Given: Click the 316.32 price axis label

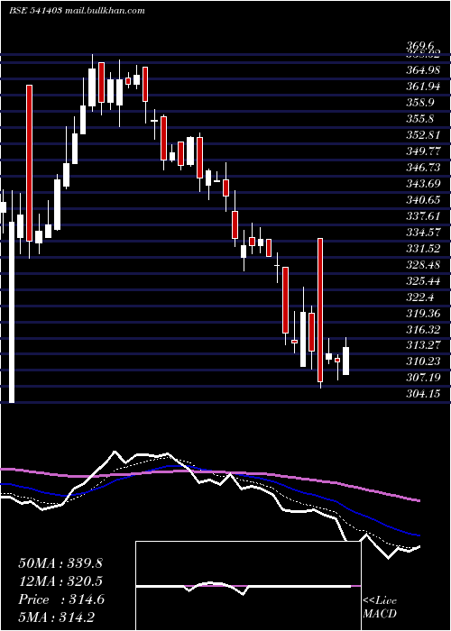Looking at the screenshot, I should (423, 330).
